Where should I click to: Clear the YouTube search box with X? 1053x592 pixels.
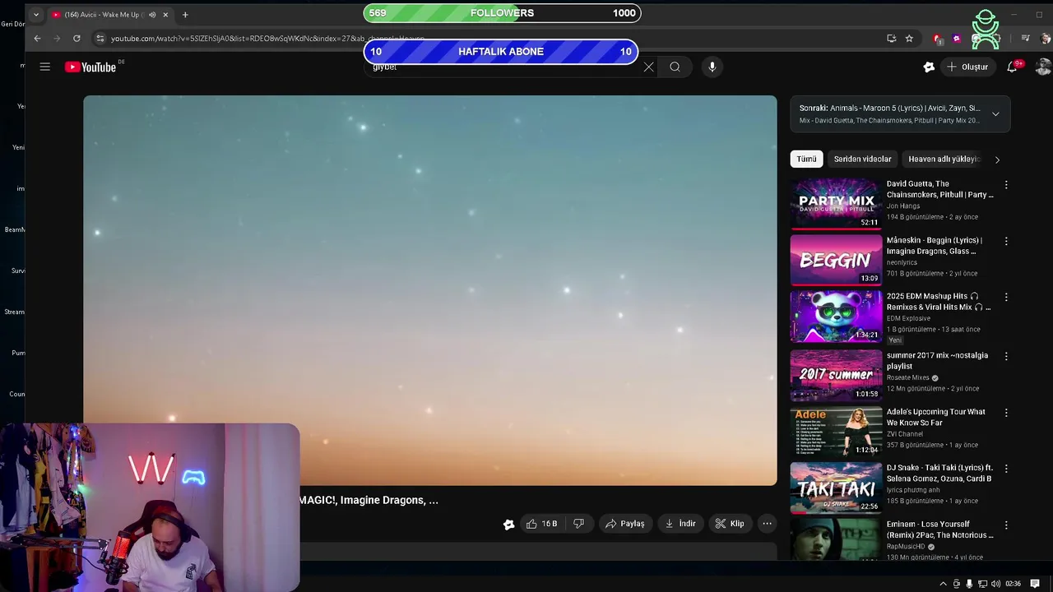pos(648,67)
